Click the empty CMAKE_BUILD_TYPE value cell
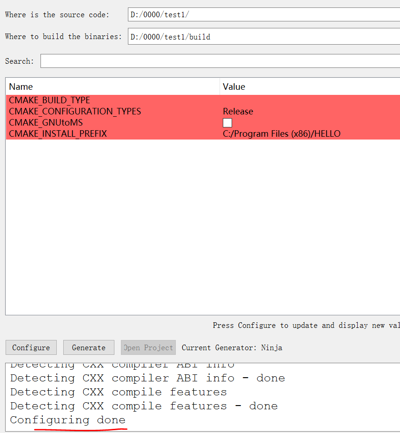 [279, 100]
